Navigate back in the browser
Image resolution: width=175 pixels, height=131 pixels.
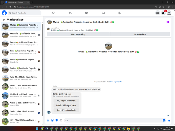click(x=2, y=7)
